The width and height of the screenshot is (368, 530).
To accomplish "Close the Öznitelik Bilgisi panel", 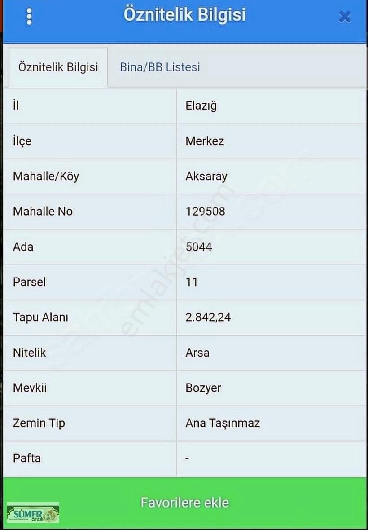I will click(x=345, y=17).
